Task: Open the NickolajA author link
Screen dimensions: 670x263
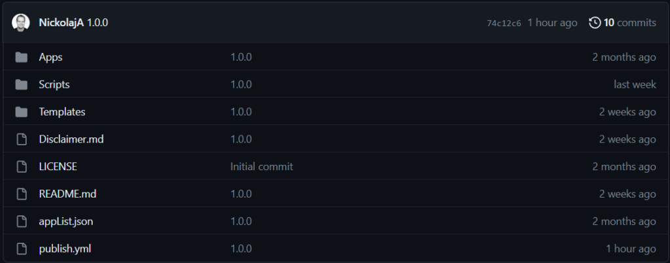Action: tap(61, 23)
